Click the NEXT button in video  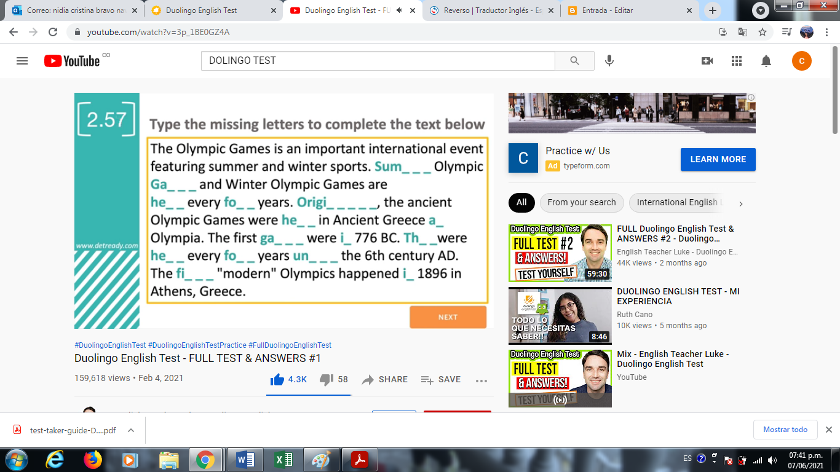(448, 317)
